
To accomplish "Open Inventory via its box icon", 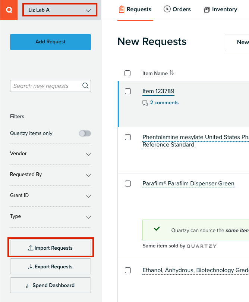I will pyautogui.click(x=207, y=9).
